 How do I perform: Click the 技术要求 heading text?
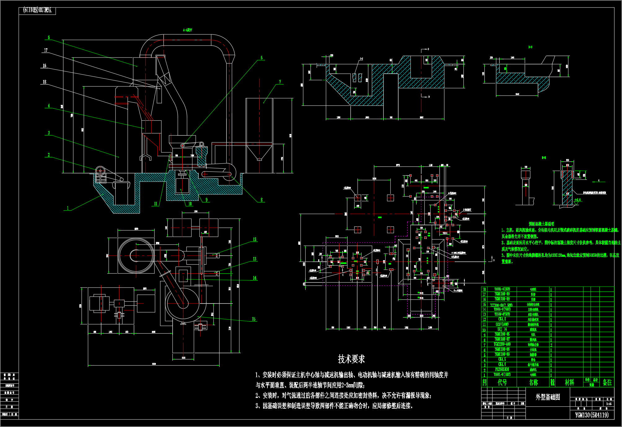pyautogui.click(x=351, y=359)
